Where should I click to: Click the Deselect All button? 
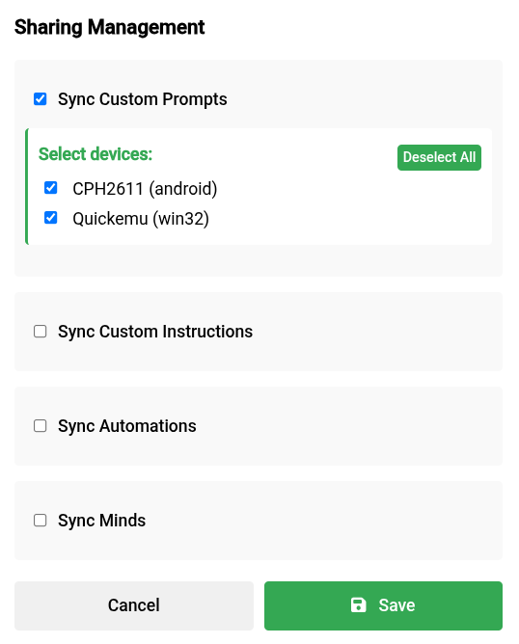click(x=439, y=157)
